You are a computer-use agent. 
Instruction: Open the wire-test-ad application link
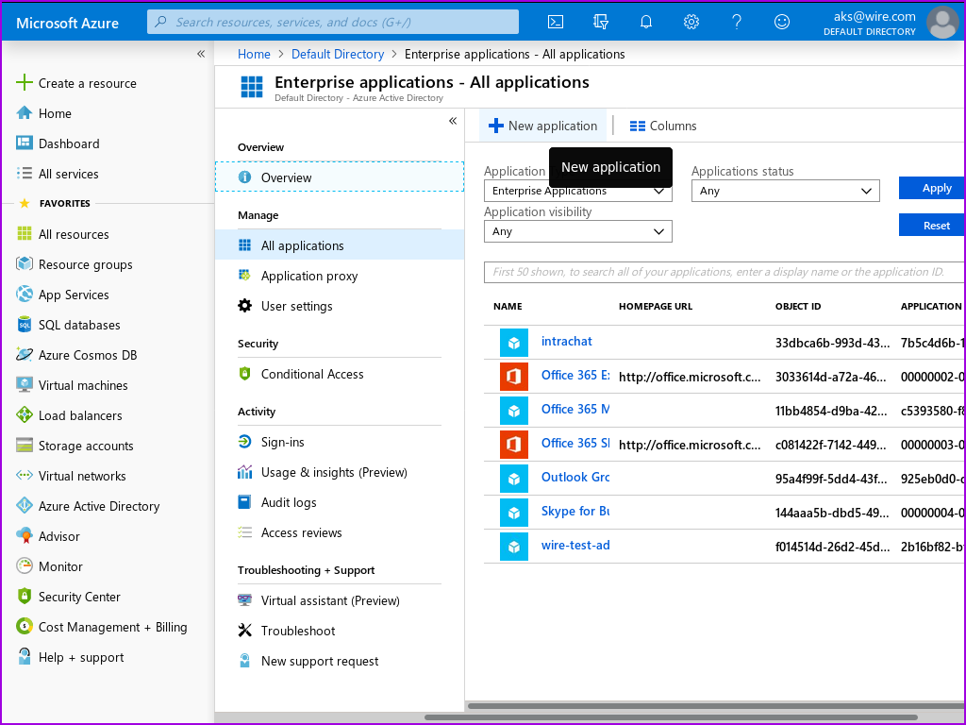click(x=575, y=545)
